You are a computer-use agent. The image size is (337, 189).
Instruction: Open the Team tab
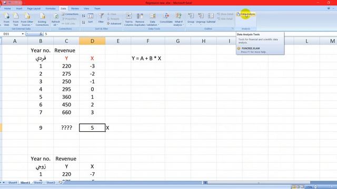[97, 8]
